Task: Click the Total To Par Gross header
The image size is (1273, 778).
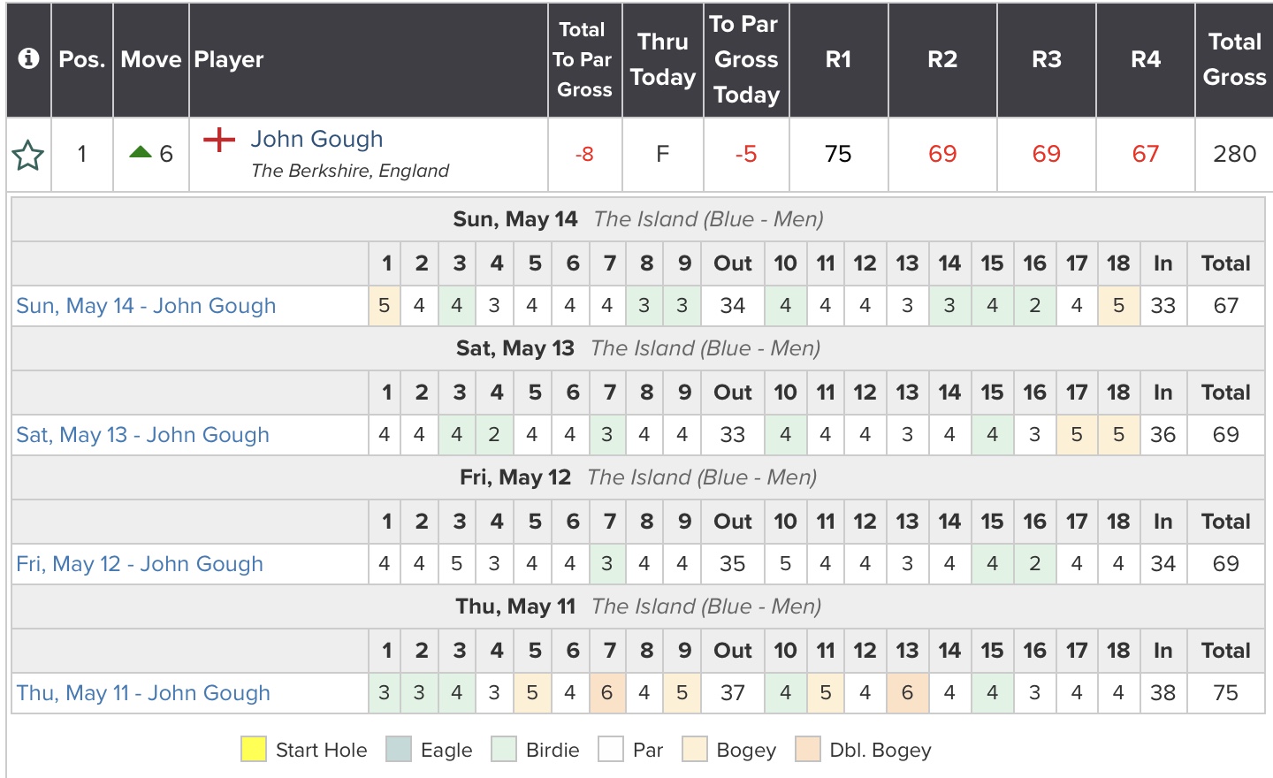Action: click(x=583, y=59)
